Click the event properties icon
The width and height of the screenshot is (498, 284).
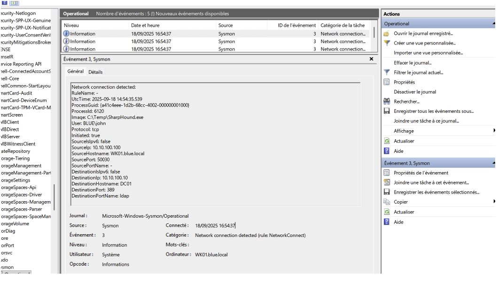click(x=387, y=173)
